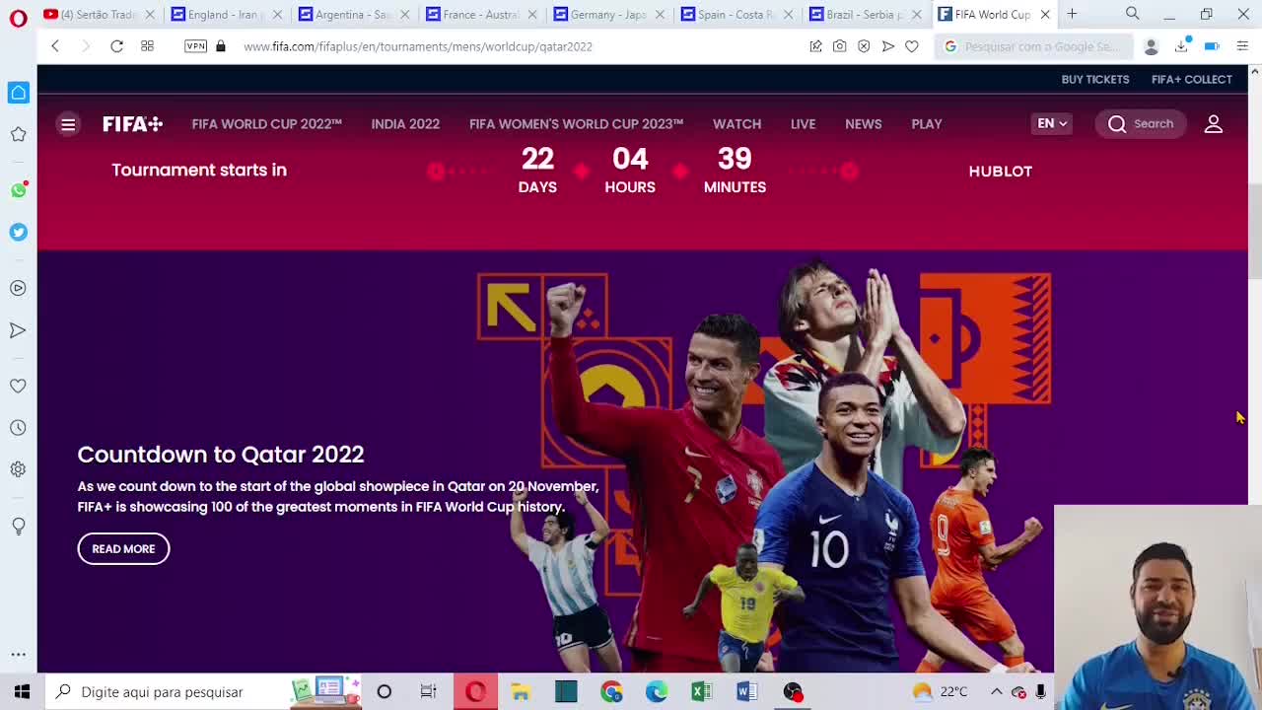This screenshot has height=710, width=1262.
Task: Open the Watch menu item
Action: 736,124
